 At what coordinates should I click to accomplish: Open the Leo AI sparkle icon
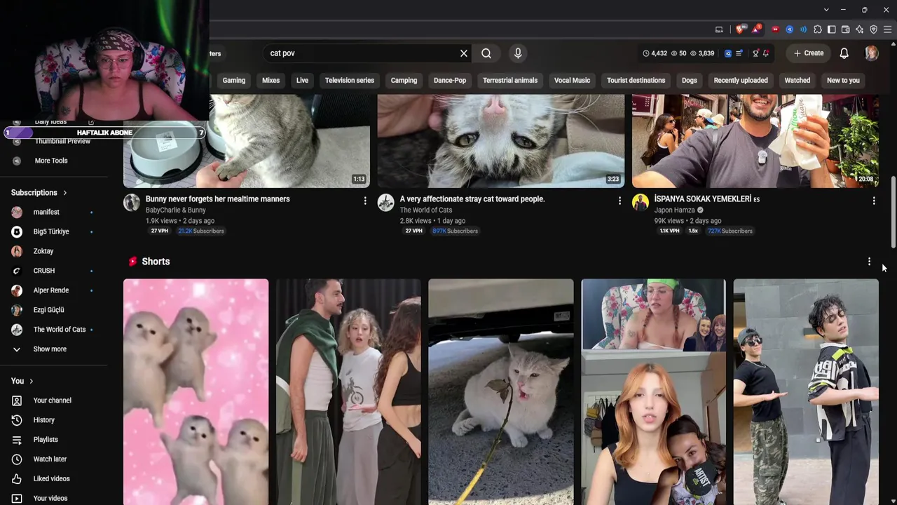pos(860,29)
